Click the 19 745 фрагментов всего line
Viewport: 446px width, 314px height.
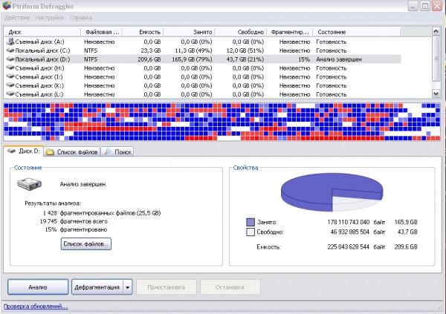tap(74, 221)
